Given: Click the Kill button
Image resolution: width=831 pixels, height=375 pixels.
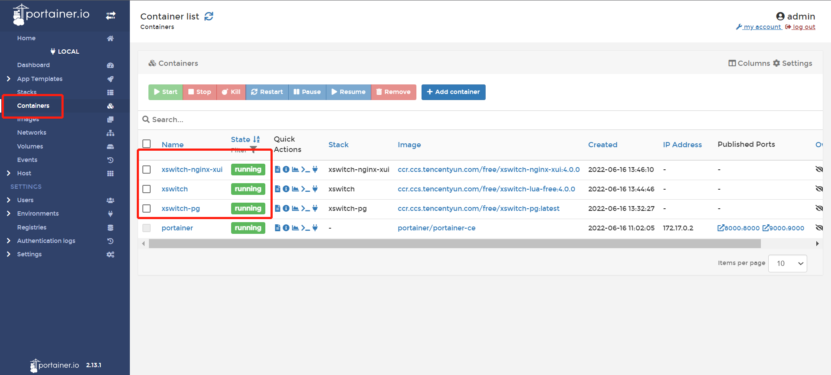Looking at the screenshot, I should click(231, 92).
